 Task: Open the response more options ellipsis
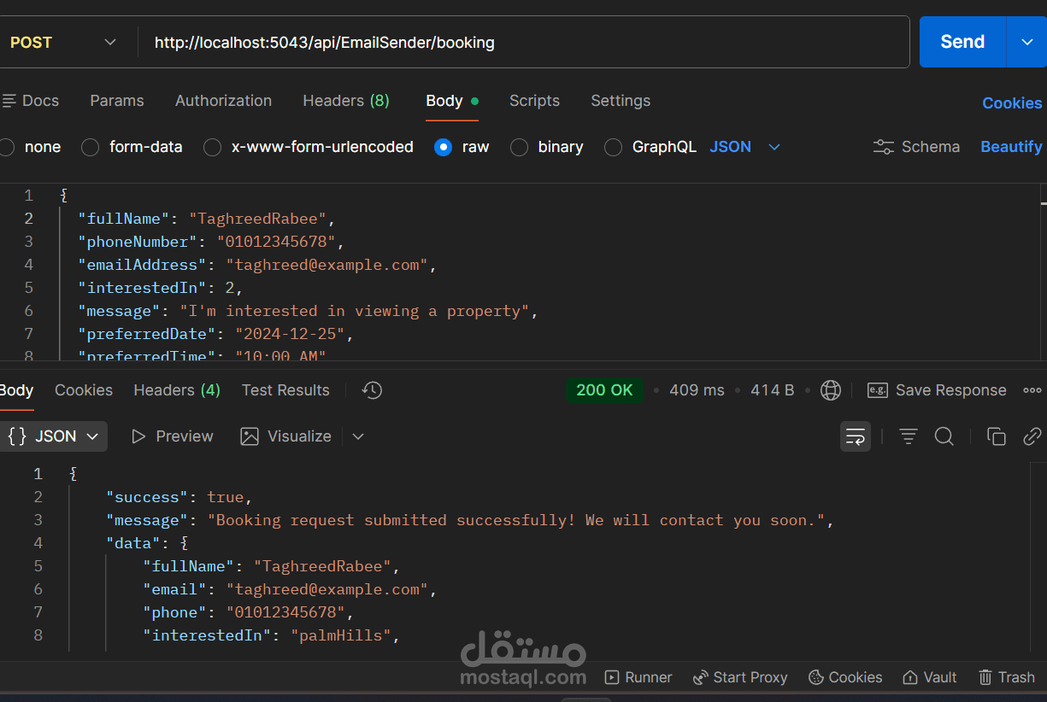click(1032, 390)
